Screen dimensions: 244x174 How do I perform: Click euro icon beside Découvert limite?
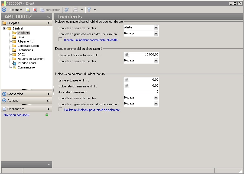coord(127,55)
